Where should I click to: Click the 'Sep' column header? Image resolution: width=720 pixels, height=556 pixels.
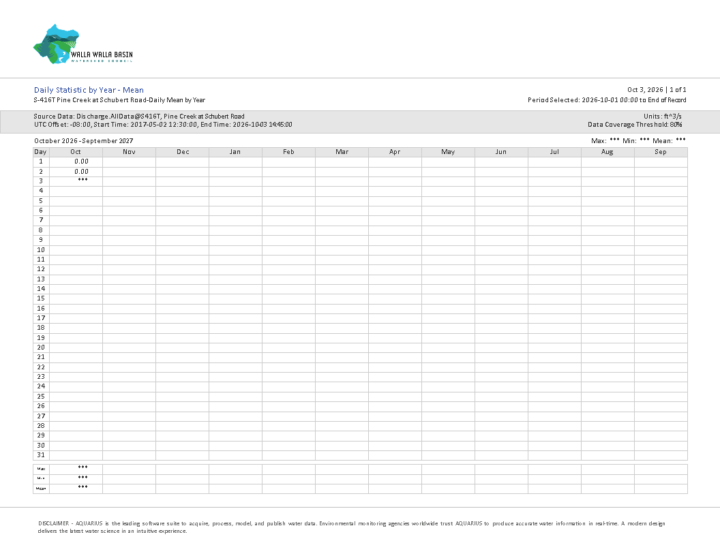(661, 152)
